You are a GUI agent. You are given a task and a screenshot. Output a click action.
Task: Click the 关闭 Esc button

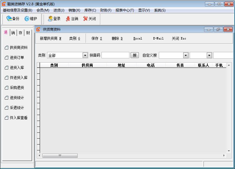(x=179, y=39)
